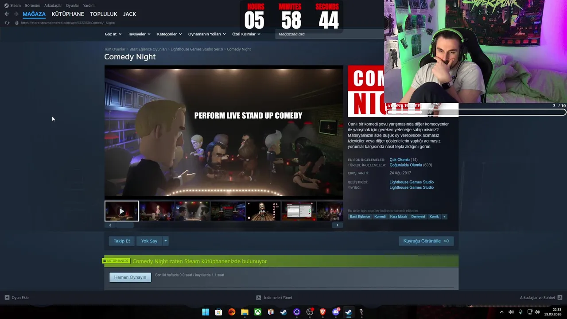Click the system tray microphone icon
567x319 pixels.
pos(520,312)
